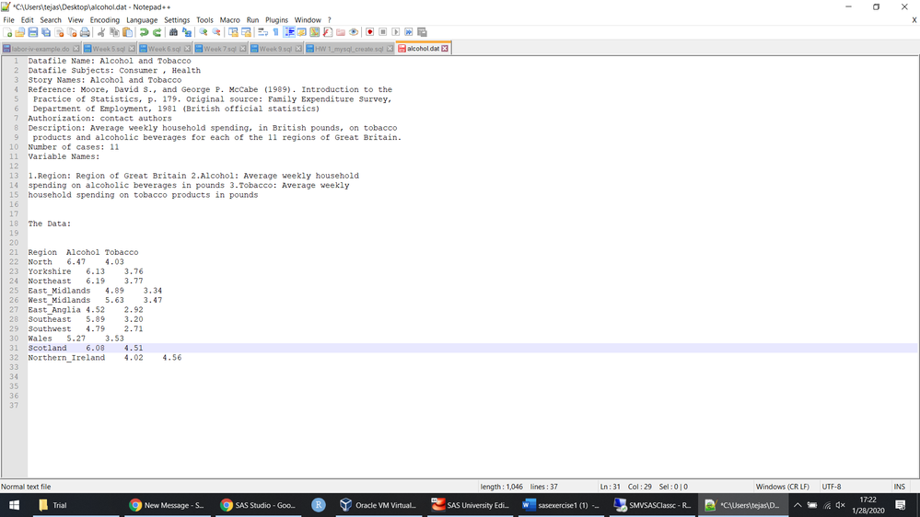Open the Macro menu

tap(229, 20)
